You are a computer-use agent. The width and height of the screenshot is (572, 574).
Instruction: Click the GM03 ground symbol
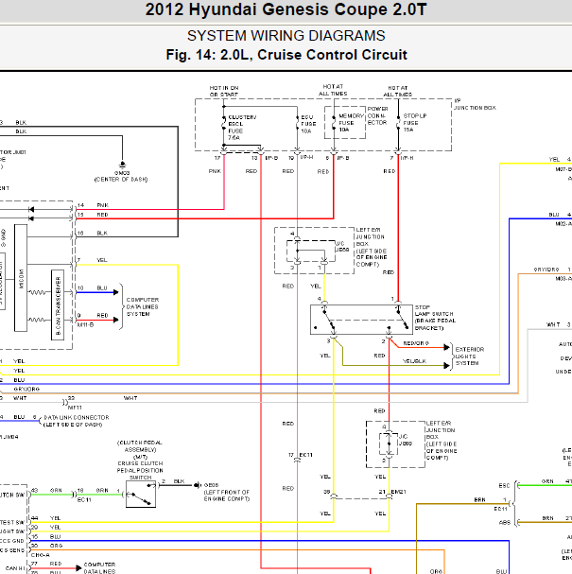click(123, 165)
